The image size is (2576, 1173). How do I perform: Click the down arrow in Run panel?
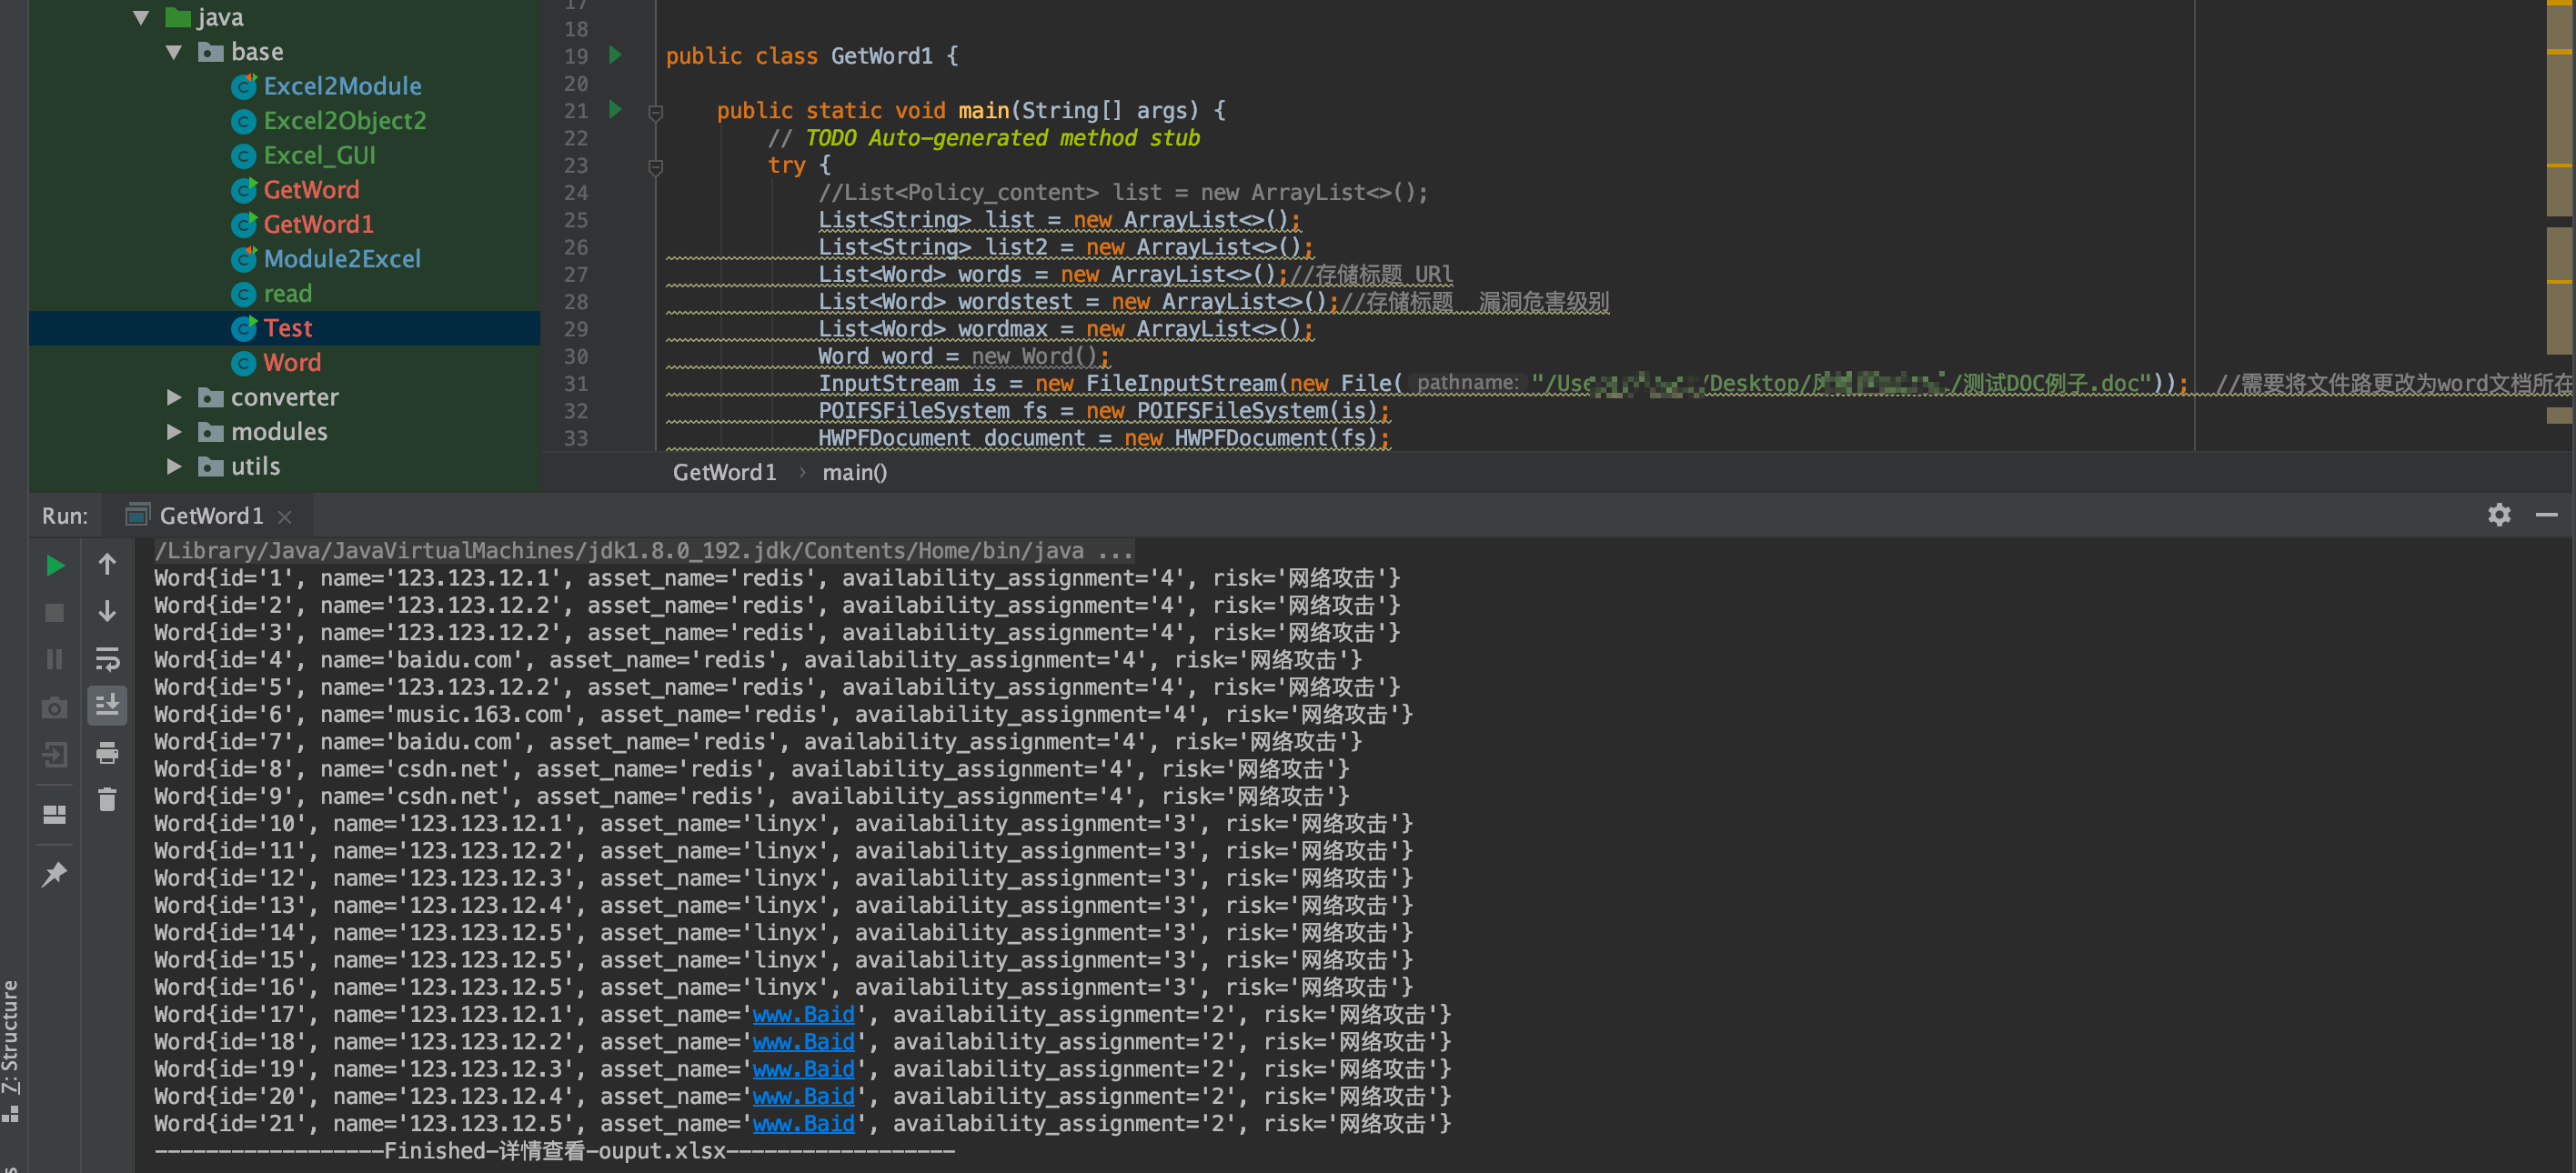tap(107, 611)
